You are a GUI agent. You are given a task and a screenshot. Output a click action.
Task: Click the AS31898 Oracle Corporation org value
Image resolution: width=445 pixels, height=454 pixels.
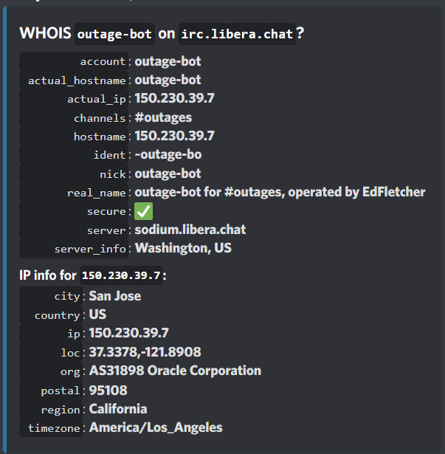click(175, 371)
